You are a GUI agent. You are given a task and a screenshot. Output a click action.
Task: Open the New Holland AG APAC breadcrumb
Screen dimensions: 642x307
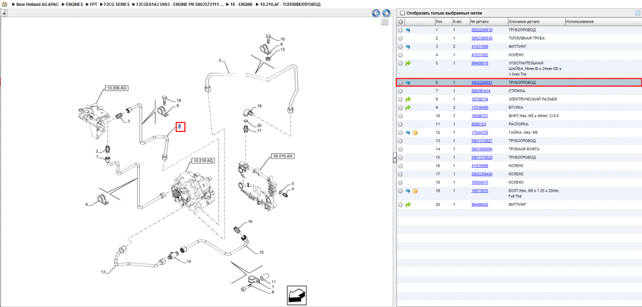(39, 4)
